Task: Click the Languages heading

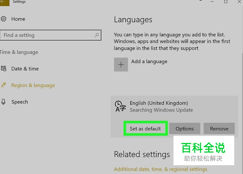Action: coord(133,20)
